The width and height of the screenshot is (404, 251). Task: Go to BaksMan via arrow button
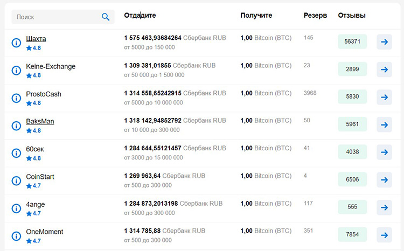[384, 124]
